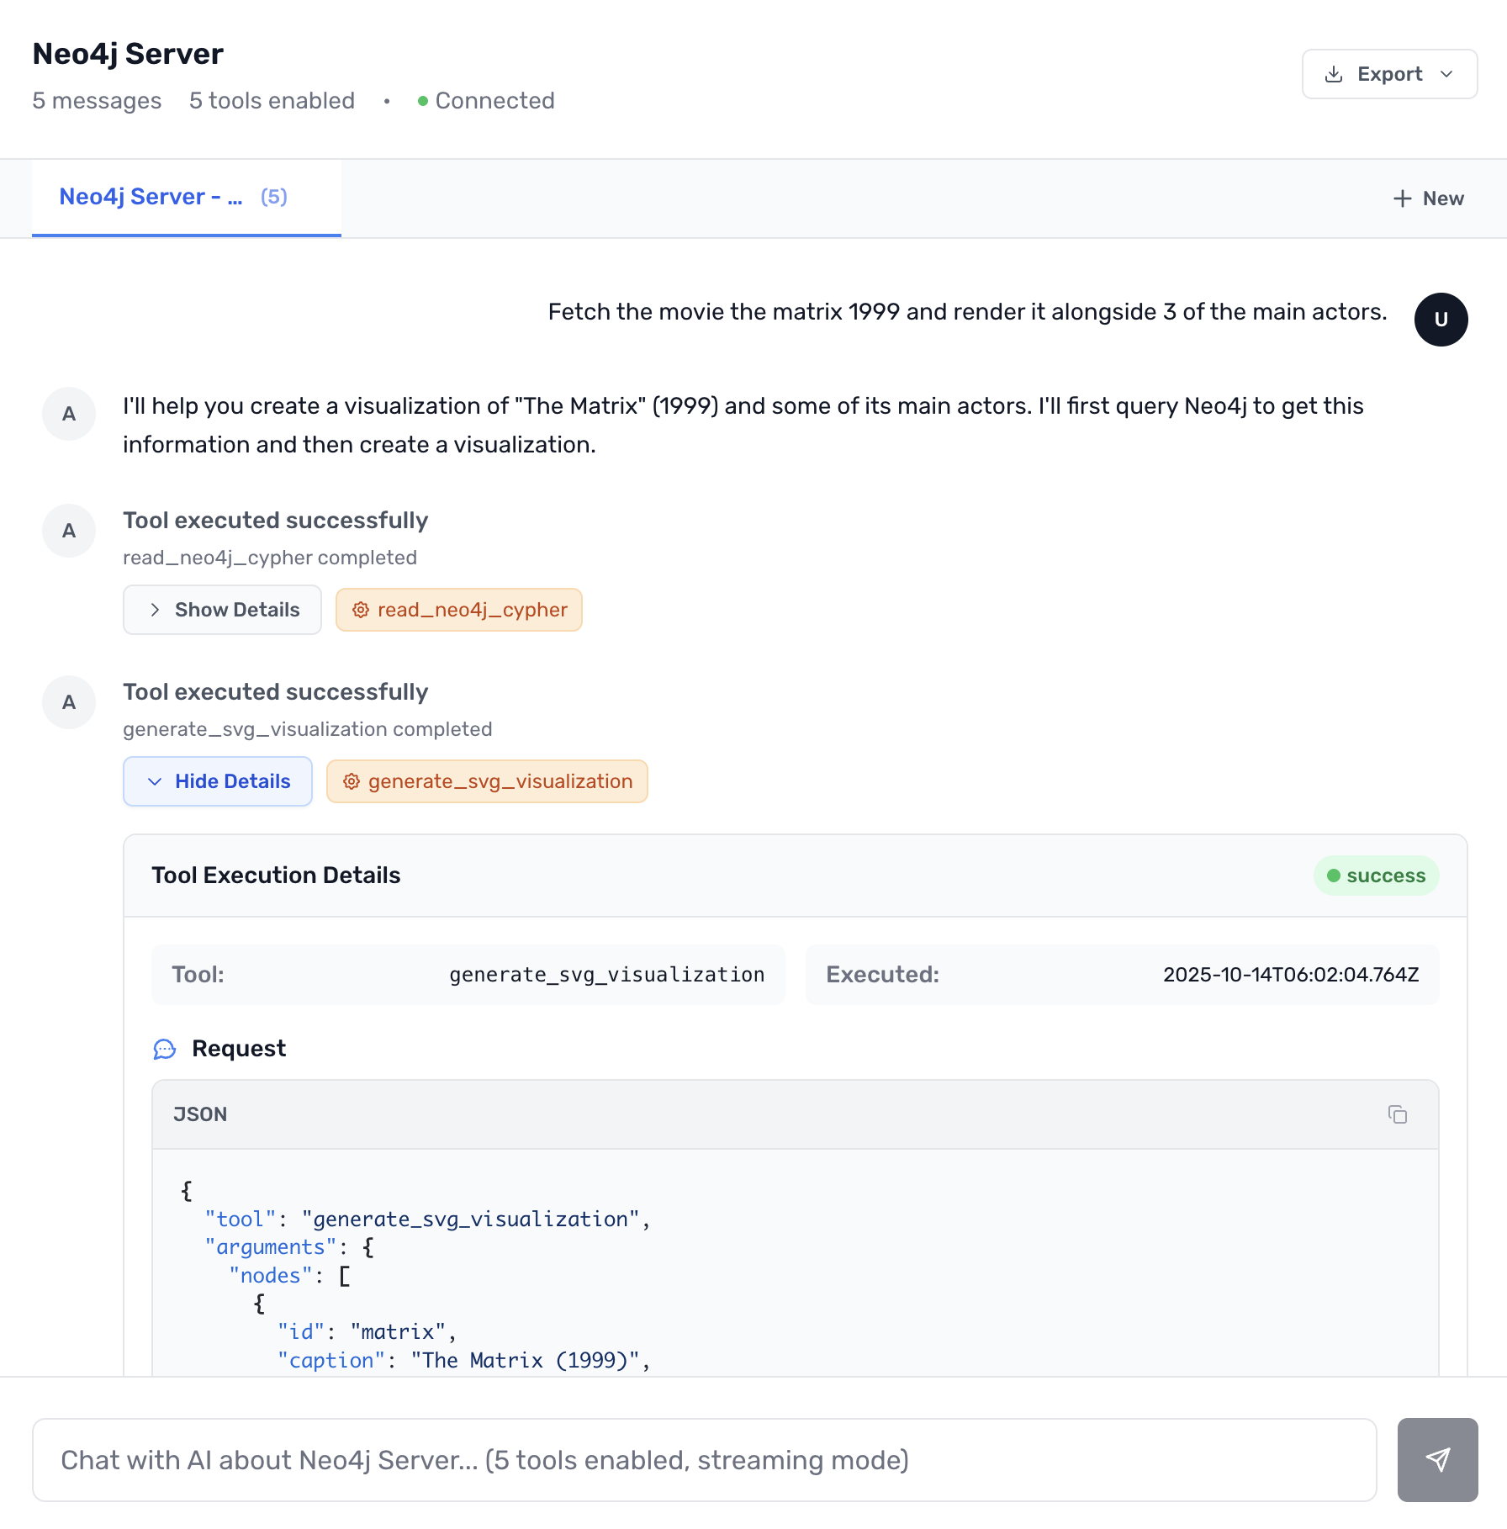
Task: Click the green success status badge
Action: tap(1376, 875)
